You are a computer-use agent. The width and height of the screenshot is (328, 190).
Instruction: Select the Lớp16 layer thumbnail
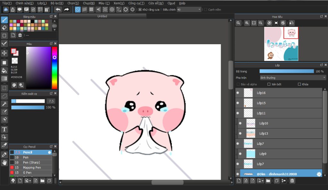tap(248, 93)
